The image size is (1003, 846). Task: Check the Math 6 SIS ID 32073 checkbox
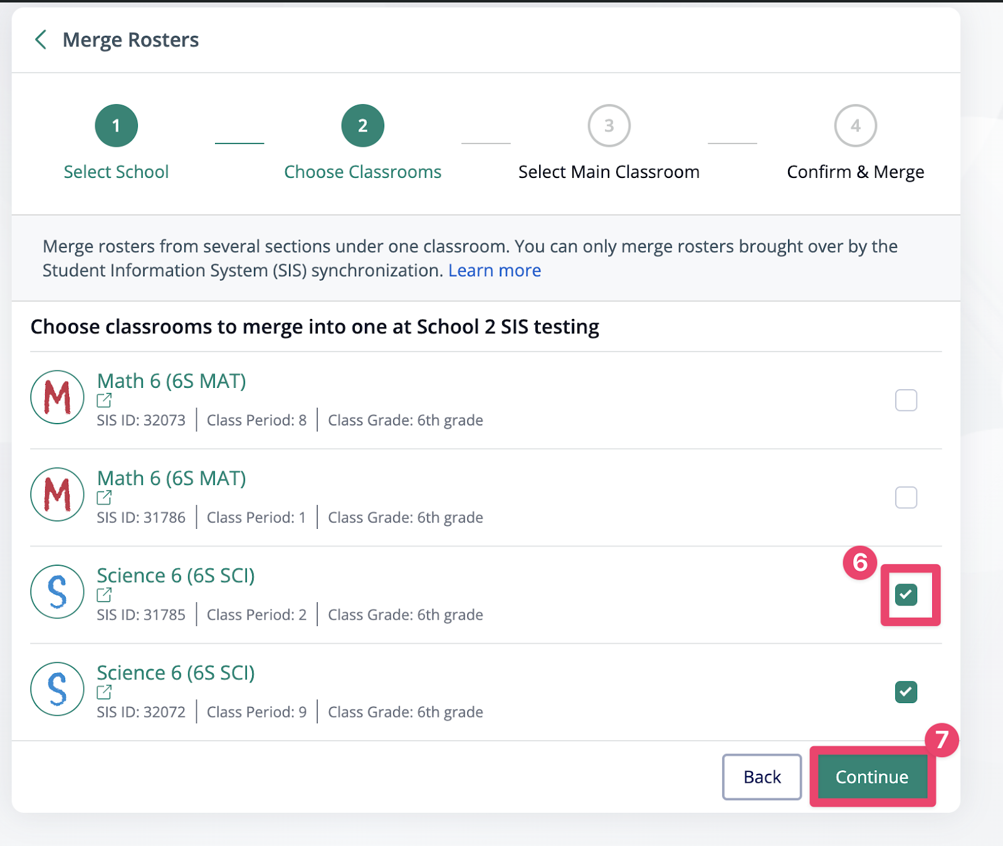[x=906, y=400]
